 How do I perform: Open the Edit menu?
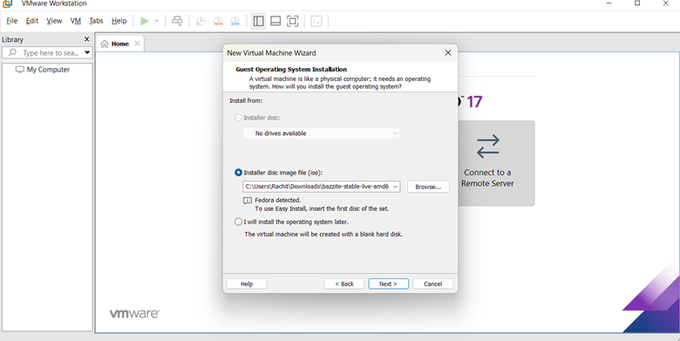(x=32, y=21)
